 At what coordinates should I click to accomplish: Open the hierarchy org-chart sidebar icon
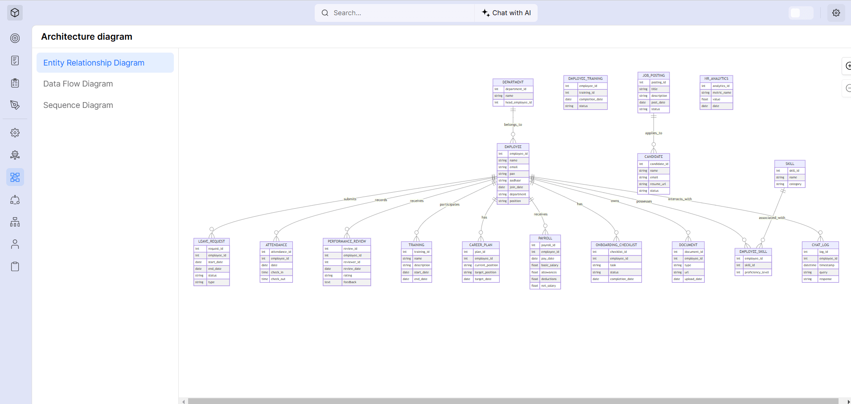[15, 222]
